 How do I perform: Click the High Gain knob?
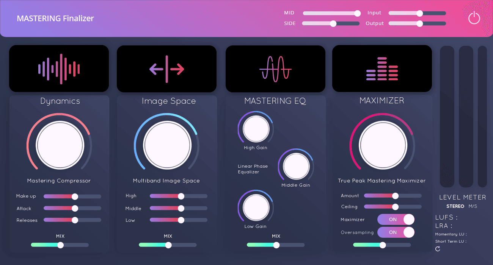click(x=256, y=129)
